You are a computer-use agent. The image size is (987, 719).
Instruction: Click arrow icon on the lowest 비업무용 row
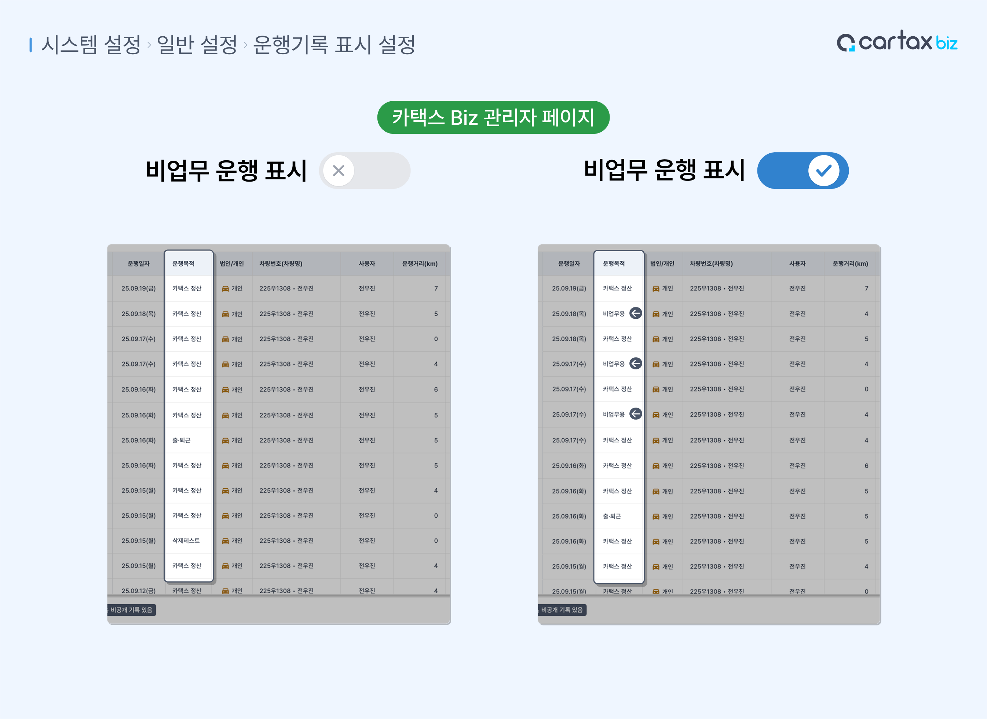pyautogui.click(x=635, y=414)
